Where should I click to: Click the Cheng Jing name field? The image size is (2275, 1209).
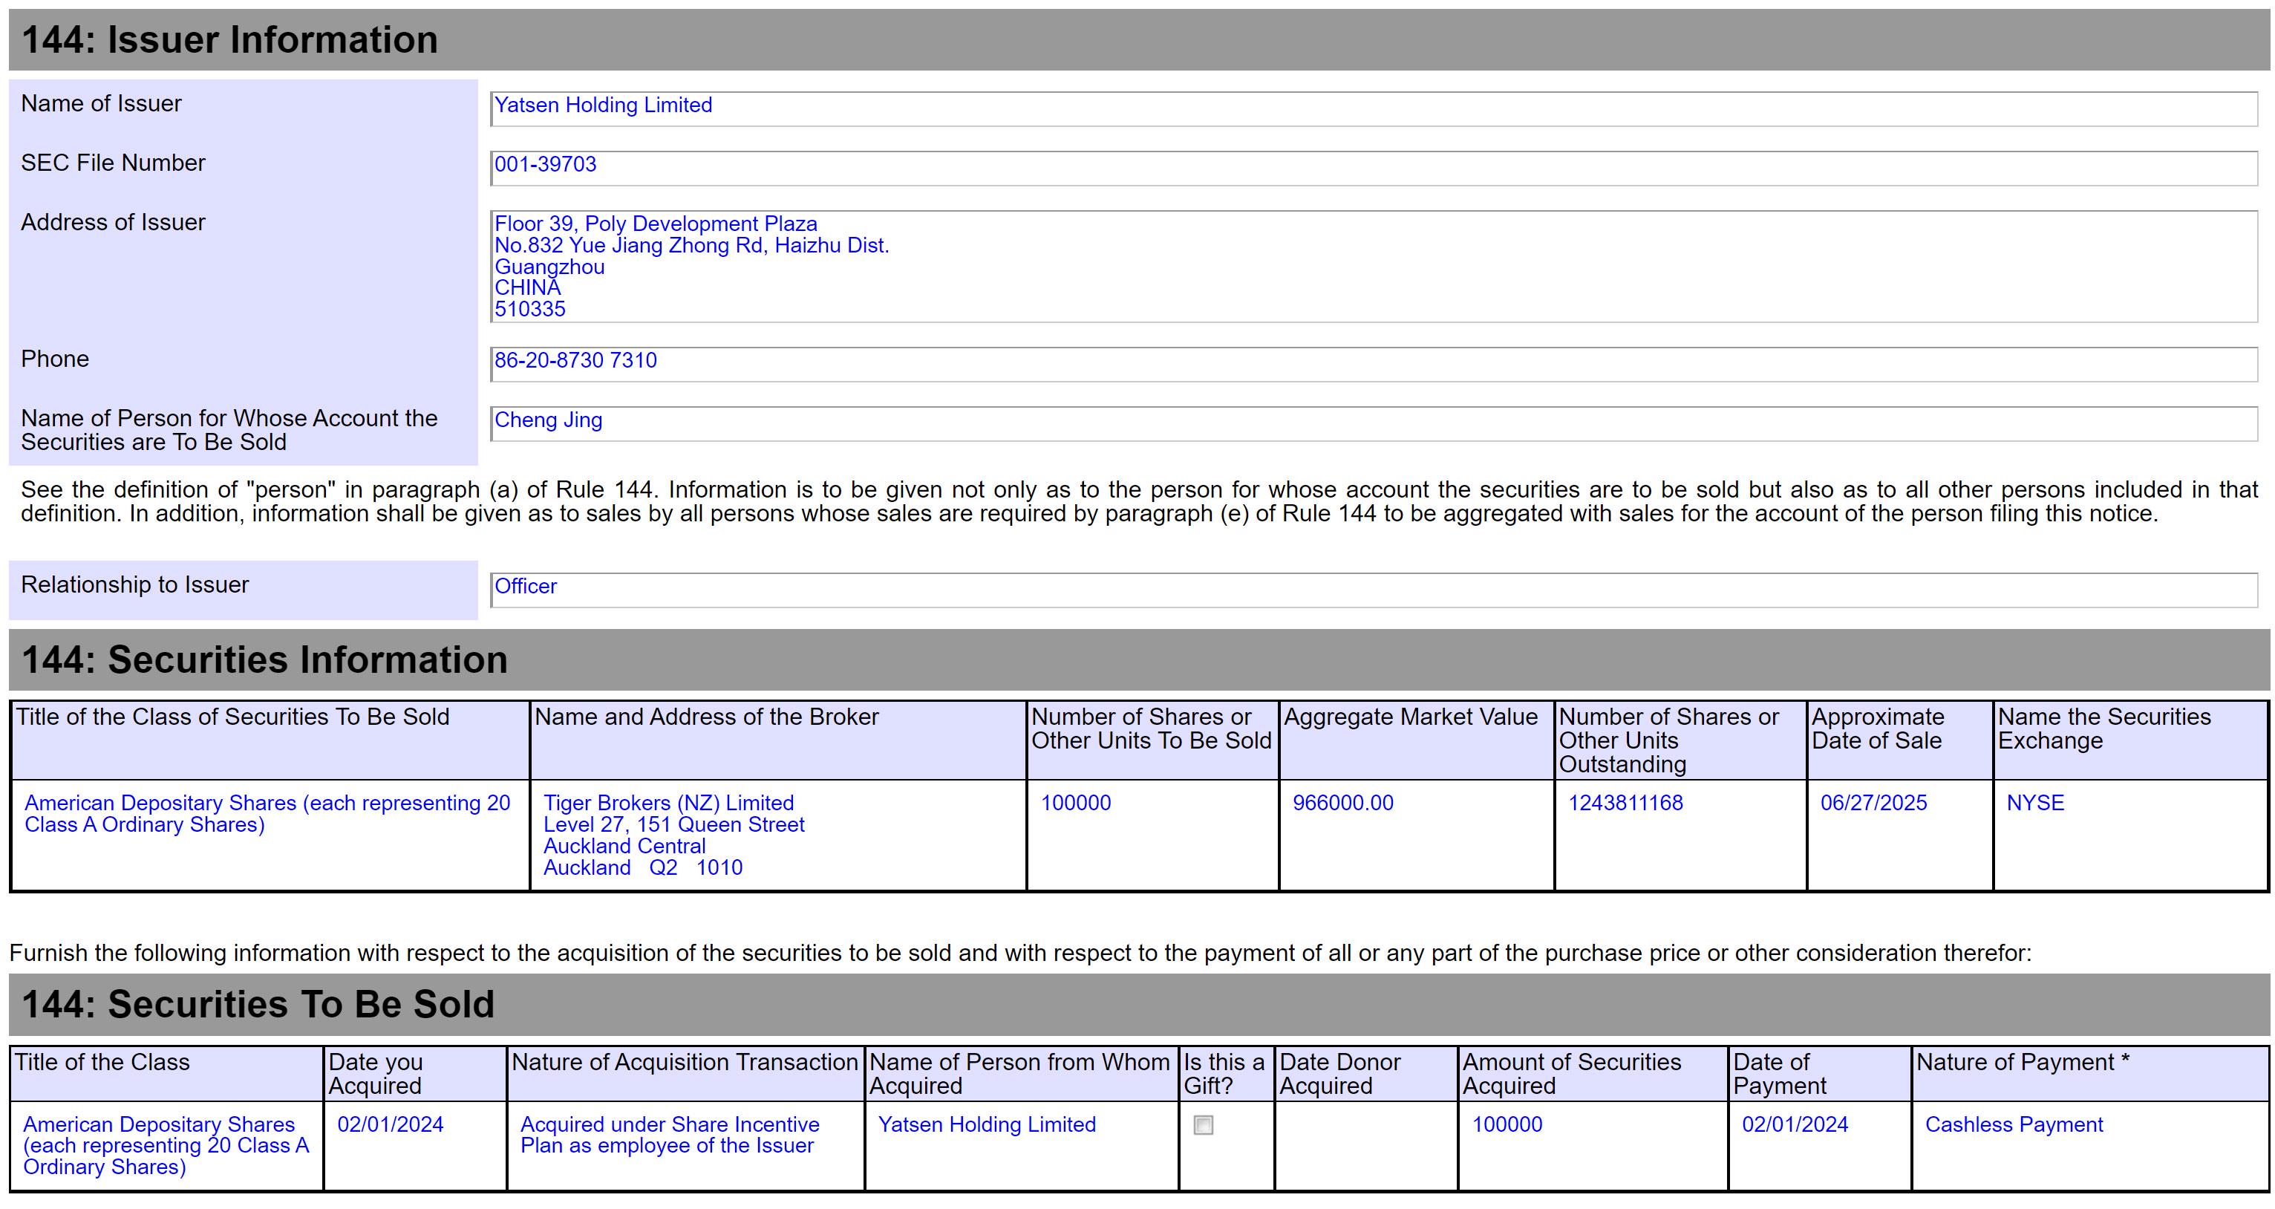tap(1374, 423)
